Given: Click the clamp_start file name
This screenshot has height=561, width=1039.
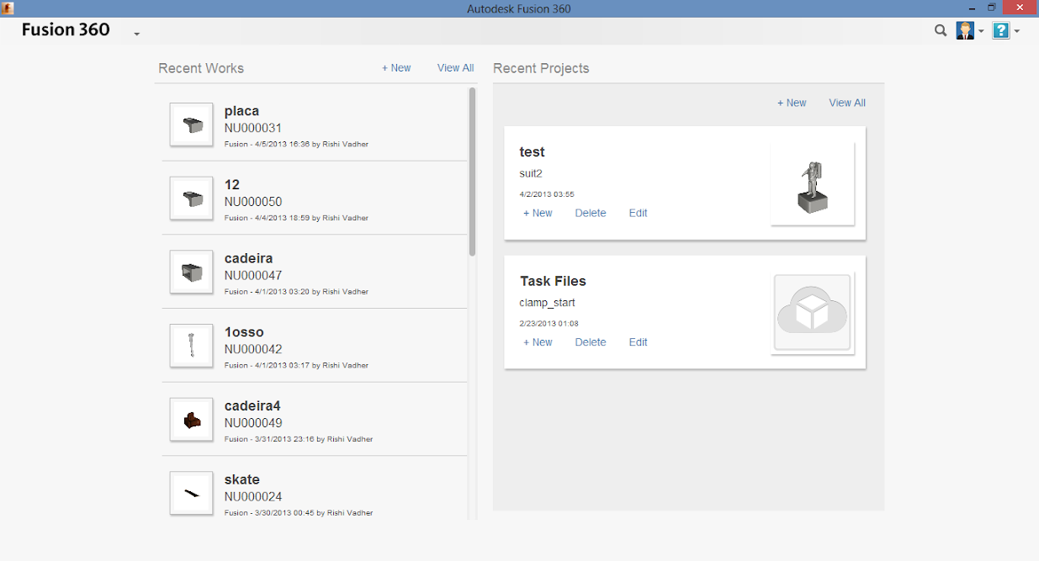Looking at the screenshot, I should pos(548,303).
